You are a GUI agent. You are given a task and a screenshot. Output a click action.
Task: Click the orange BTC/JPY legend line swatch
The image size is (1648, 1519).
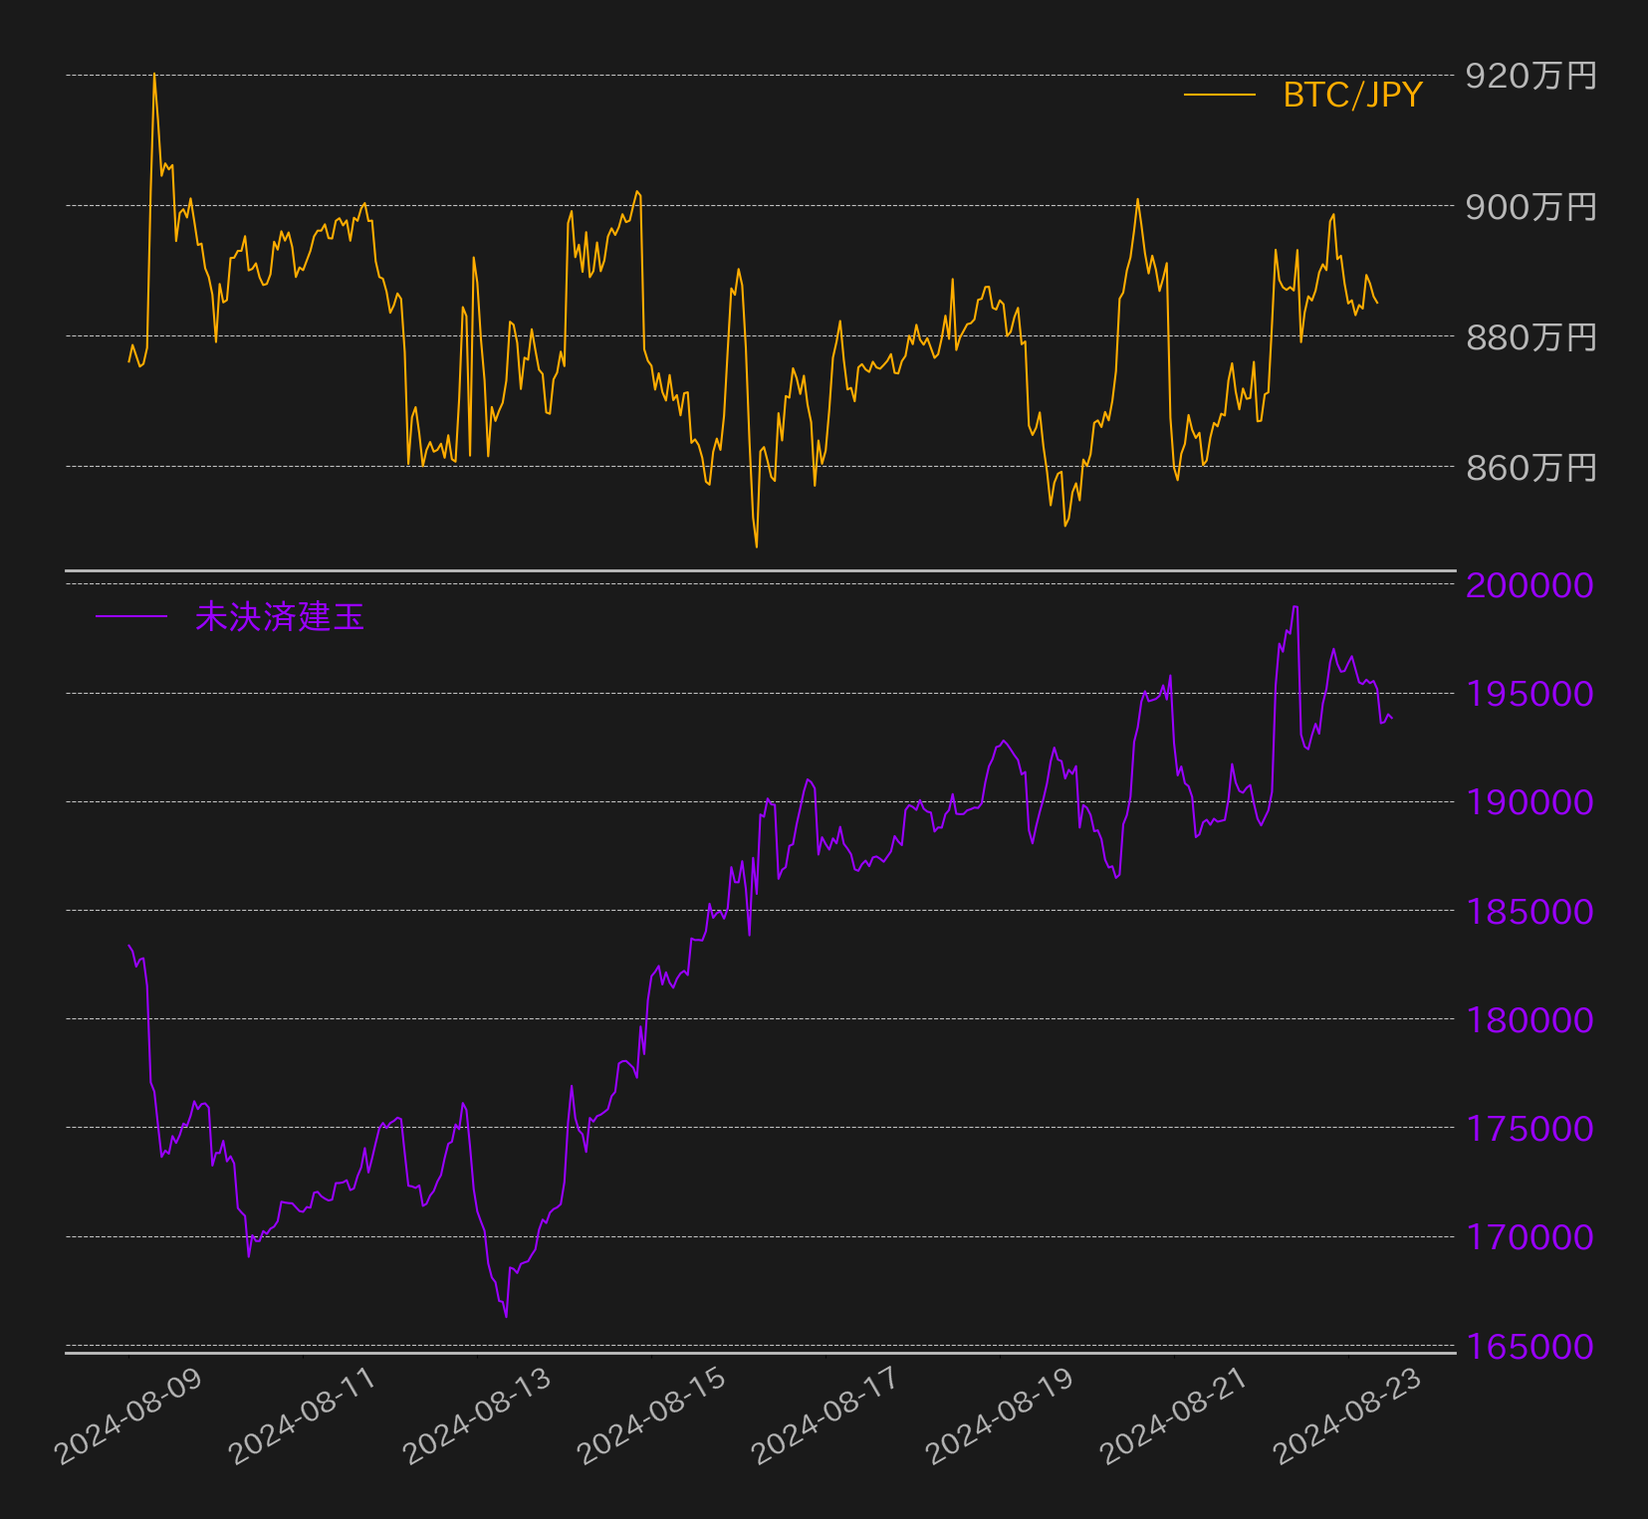(x=1220, y=96)
